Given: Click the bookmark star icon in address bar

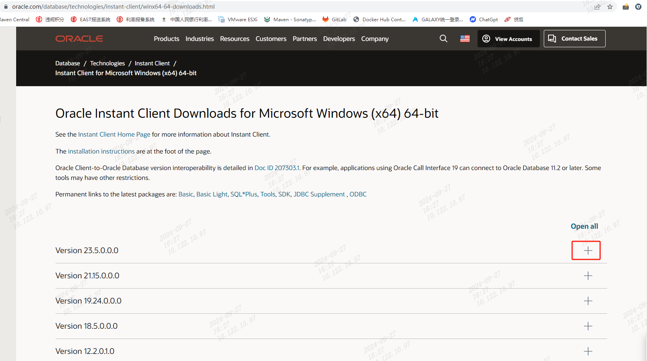Looking at the screenshot, I should point(610,7).
